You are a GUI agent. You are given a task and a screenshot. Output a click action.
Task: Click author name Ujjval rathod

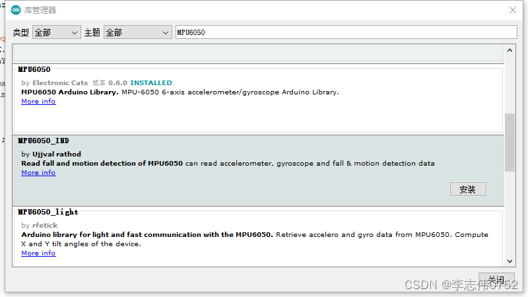click(x=57, y=154)
